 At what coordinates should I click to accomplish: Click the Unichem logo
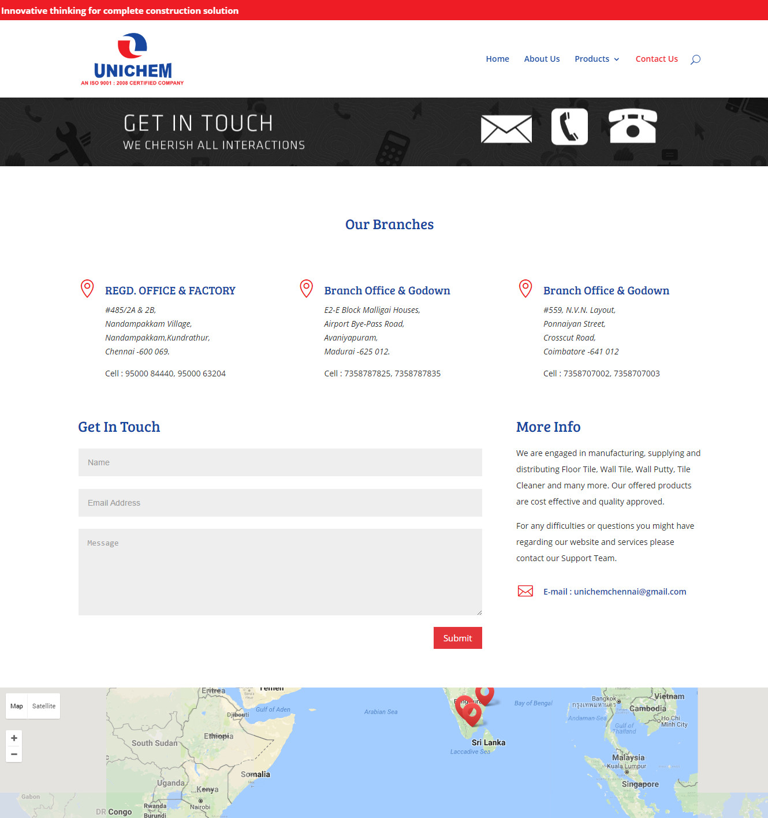click(132, 59)
